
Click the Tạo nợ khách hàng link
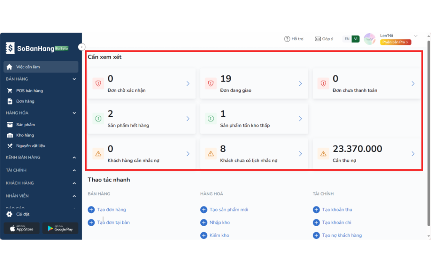point(342,235)
